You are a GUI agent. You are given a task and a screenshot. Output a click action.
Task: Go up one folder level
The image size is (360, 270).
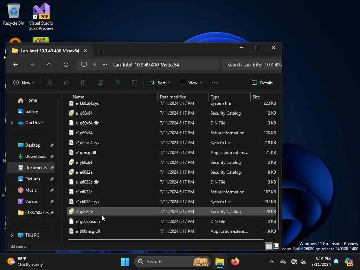tap(49, 65)
